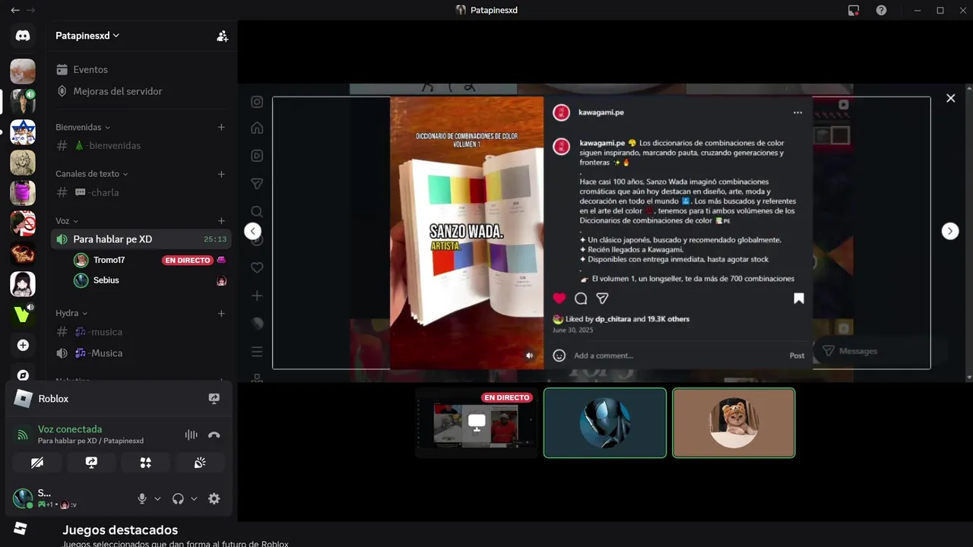Image resolution: width=973 pixels, height=547 pixels.
Task: Click kawagami.pe username in post header
Action: (x=601, y=112)
